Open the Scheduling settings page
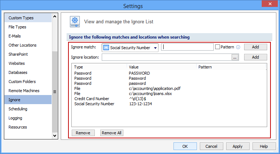Screen dimensions: 280x154 (18, 109)
